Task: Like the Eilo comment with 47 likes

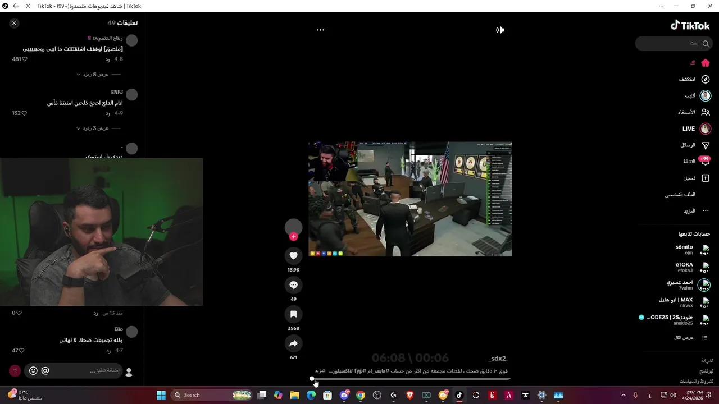Action: pyautogui.click(x=22, y=351)
